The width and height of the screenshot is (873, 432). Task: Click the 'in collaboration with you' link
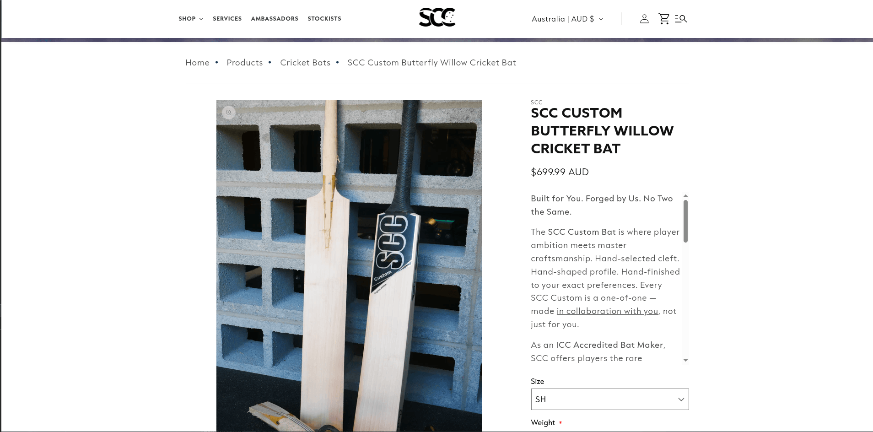pos(607,311)
